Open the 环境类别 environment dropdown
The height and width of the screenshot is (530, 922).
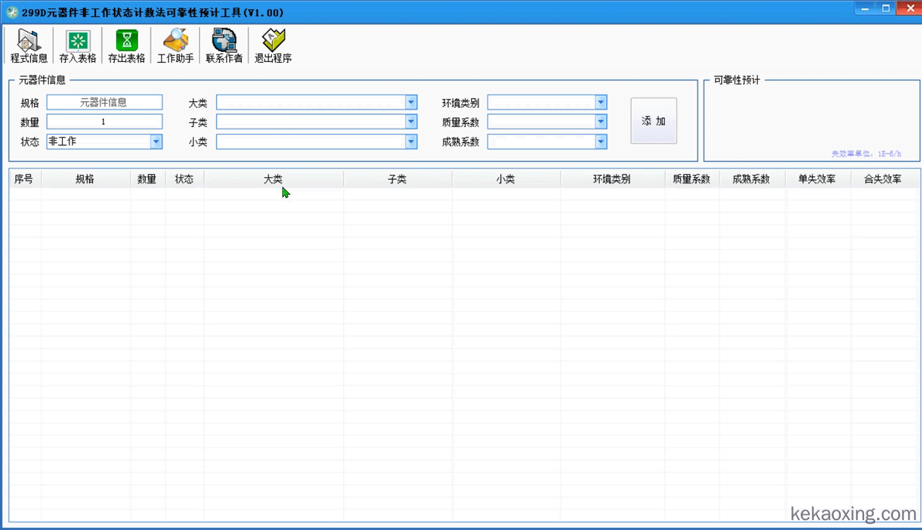click(x=600, y=103)
